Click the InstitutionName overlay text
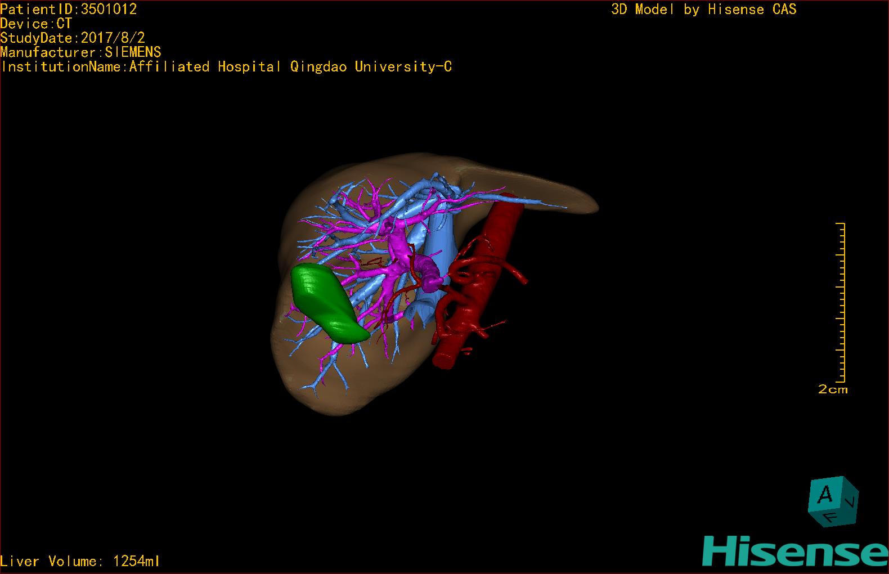This screenshot has height=574, width=889. pyautogui.click(x=226, y=67)
